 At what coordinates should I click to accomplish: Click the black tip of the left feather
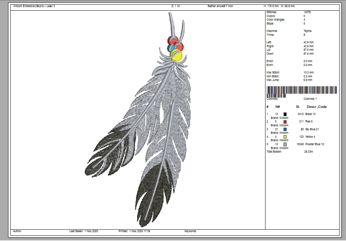tap(107, 153)
